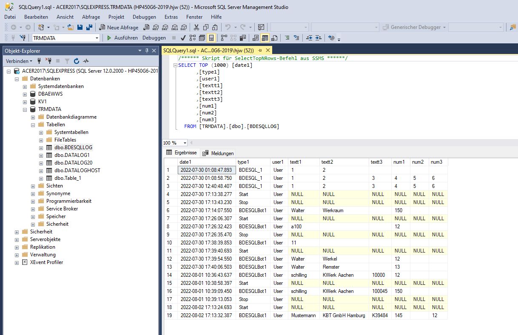
Task: Click the Undo arrow icon
Action: [x=228, y=27]
